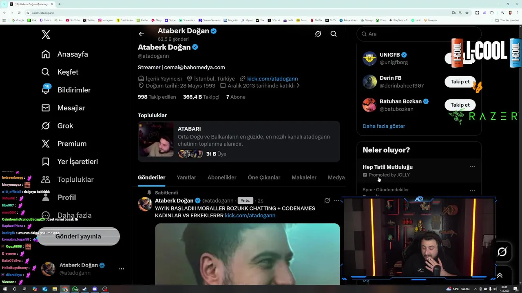
Task: Click the Grok icon on pinned post
Action: click(327, 201)
